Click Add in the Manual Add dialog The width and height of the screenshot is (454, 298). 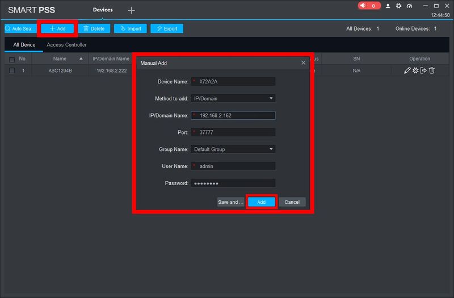tap(262, 202)
